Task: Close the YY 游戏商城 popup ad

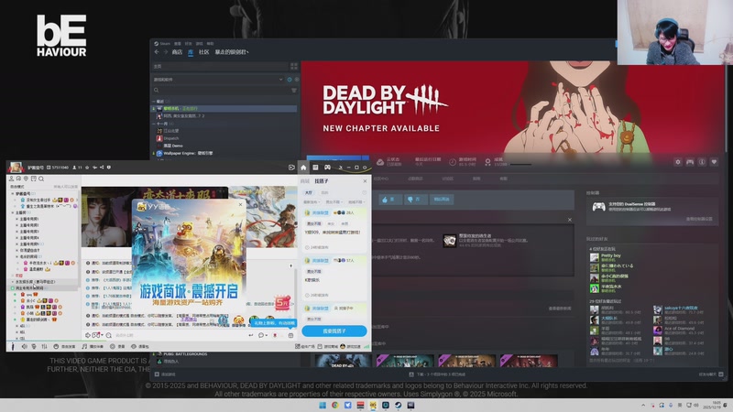Action: 241,204
